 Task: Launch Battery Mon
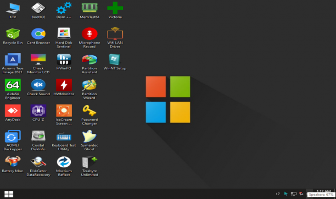tap(13, 164)
